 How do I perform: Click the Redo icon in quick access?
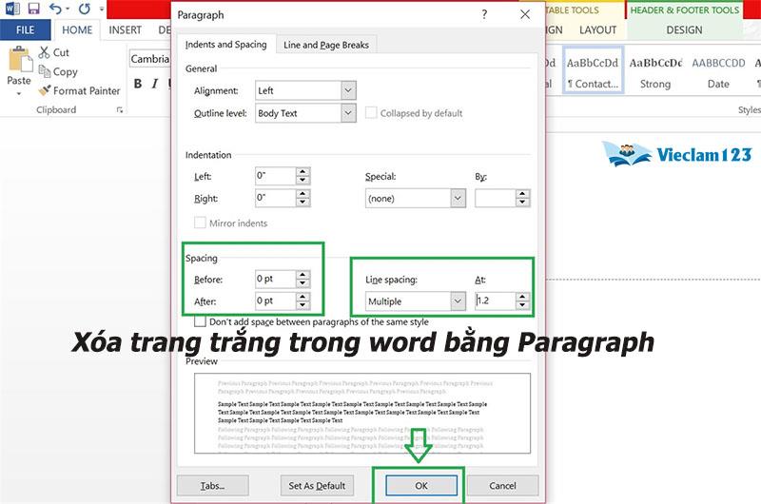pyautogui.click(x=85, y=9)
